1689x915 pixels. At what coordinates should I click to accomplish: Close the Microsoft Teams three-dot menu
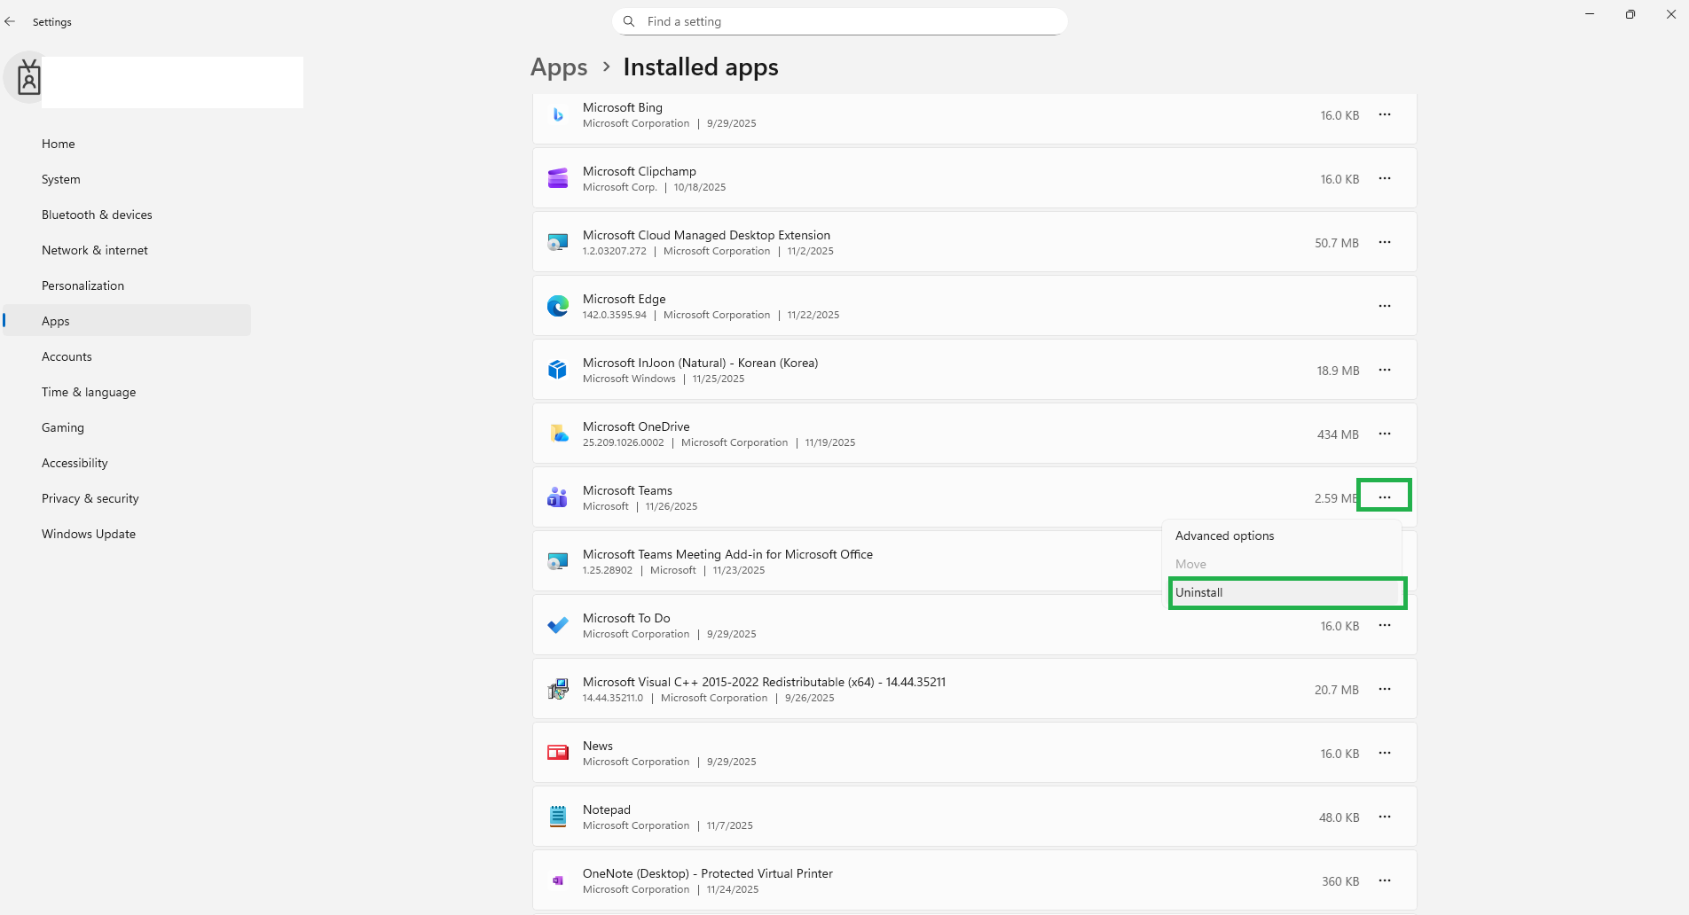coord(1385,497)
